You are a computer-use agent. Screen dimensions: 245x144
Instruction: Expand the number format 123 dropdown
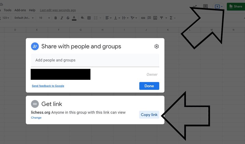[x=6, y=18]
